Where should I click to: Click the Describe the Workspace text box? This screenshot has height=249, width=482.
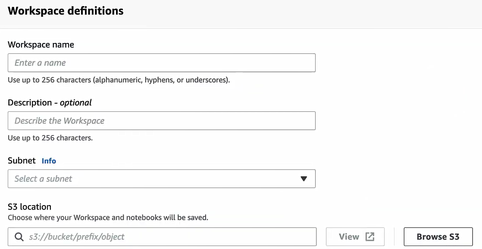pos(162,120)
